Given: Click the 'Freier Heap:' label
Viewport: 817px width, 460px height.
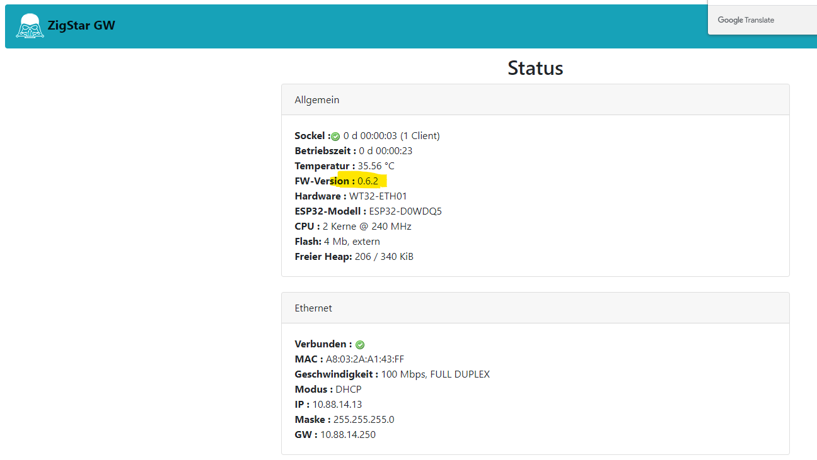Looking at the screenshot, I should (323, 257).
